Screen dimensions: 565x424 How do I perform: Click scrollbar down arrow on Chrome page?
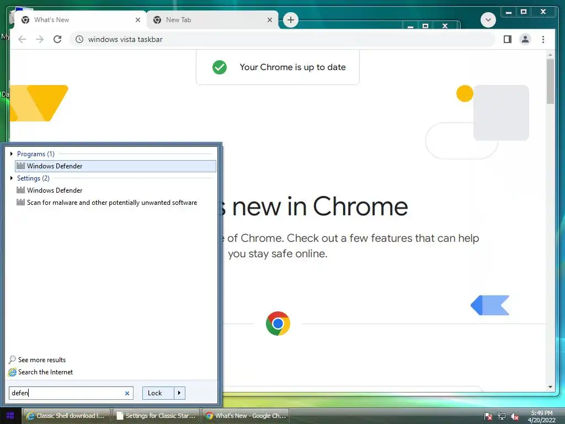pyautogui.click(x=550, y=387)
